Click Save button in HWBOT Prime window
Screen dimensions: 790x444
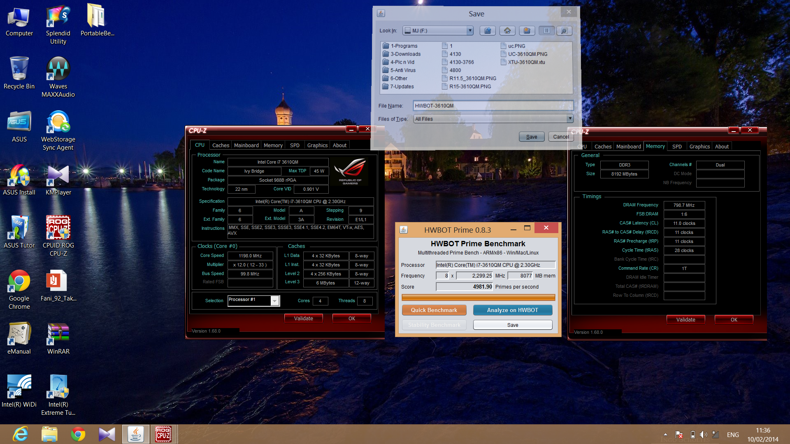click(x=512, y=325)
